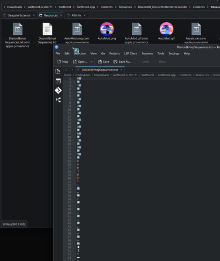Image resolution: width=220 pixels, height=261 pixels.
Task: Click Swiftcord folder in file manager breadcrumb
Action: [x=65, y=7]
